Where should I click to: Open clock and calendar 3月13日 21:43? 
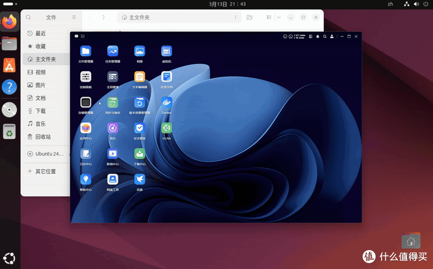(227, 4)
